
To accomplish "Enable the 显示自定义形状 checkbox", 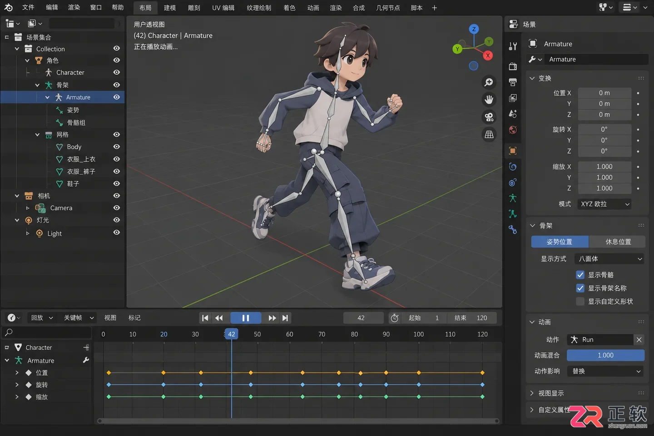I will [580, 301].
